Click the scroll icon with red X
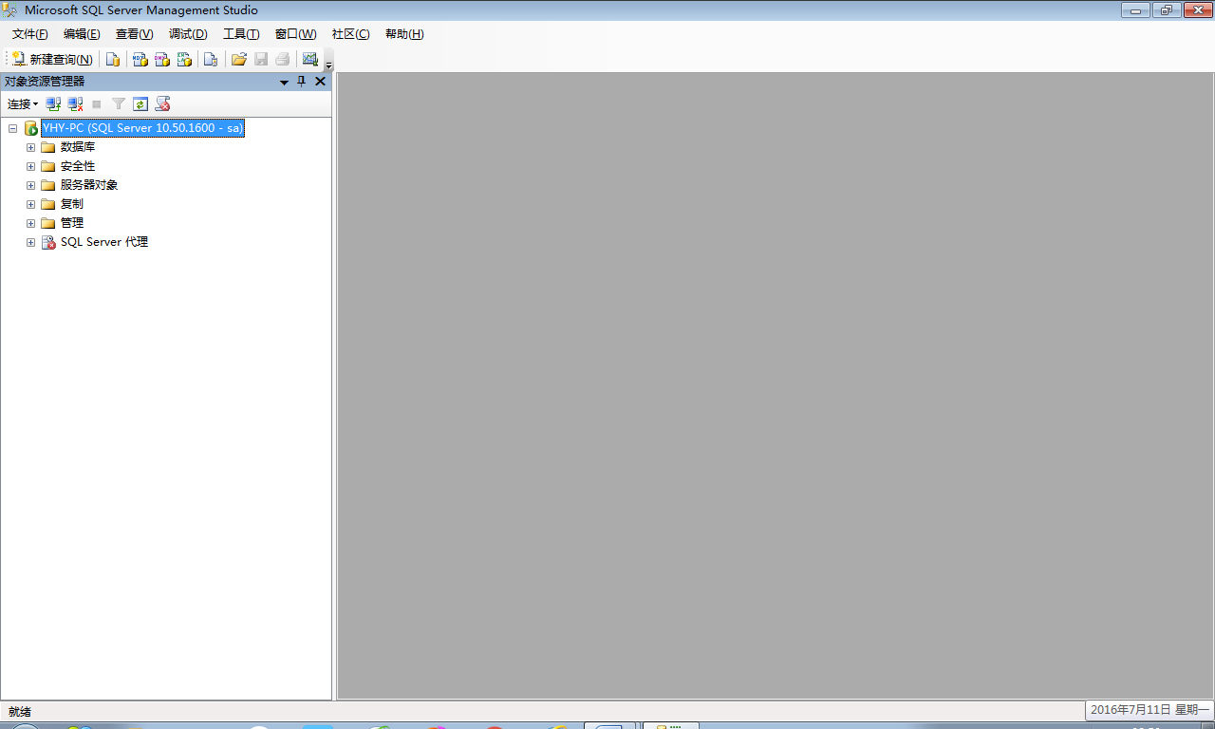The image size is (1215, 729). coord(163,104)
